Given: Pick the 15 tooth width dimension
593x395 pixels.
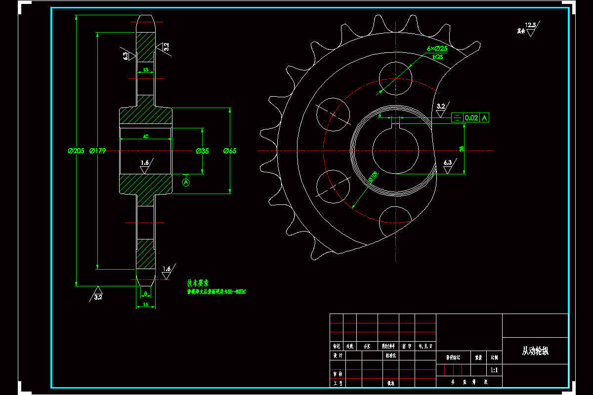Looking at the screenshot, I should 145,305.
